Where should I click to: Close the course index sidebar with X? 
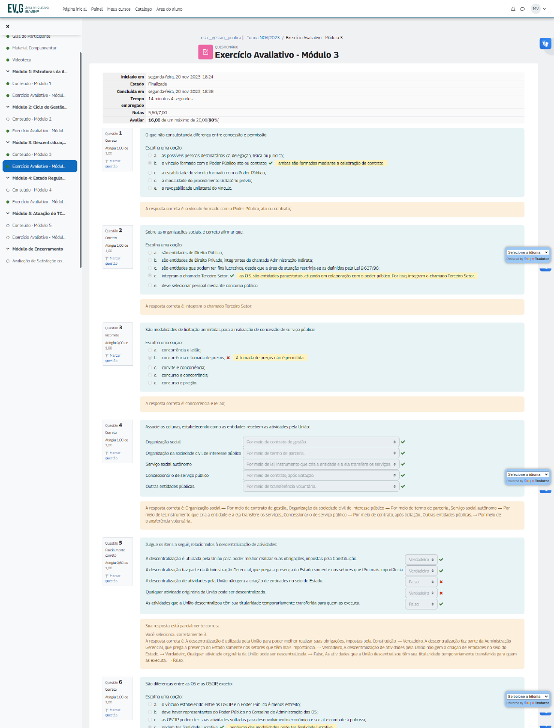[x=8, y=27]
